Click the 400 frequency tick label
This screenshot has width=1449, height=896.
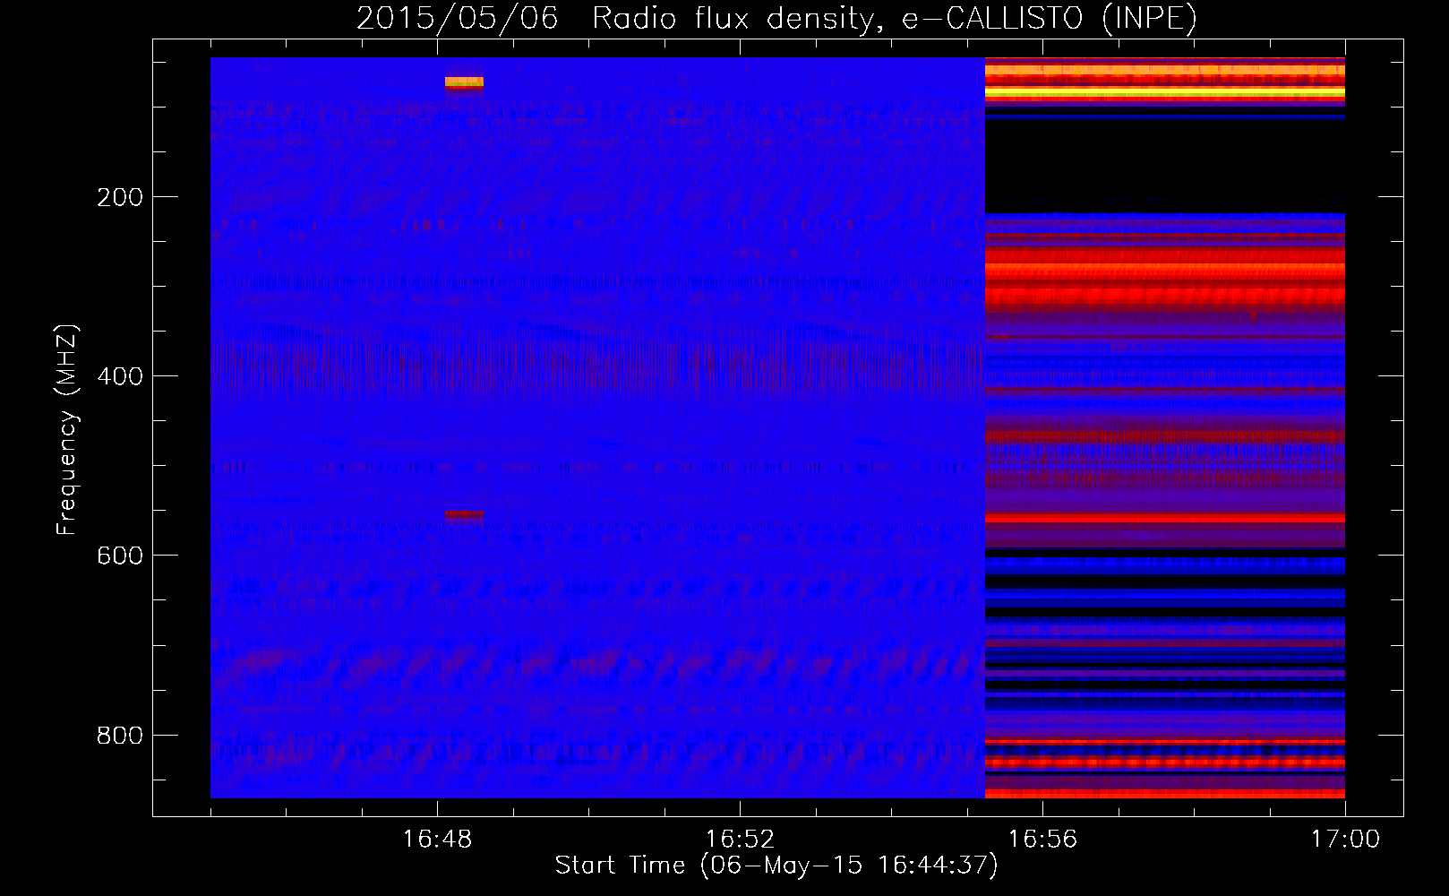coord(120,376)
